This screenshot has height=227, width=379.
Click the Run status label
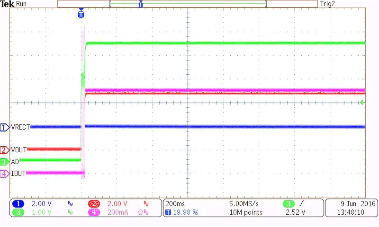[x=21, y=4]
